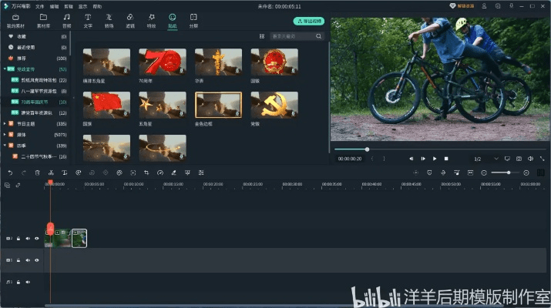551x308 pixels.
Task: Open the 滤镜 filters panel icon
Action: tap(129, 19)
